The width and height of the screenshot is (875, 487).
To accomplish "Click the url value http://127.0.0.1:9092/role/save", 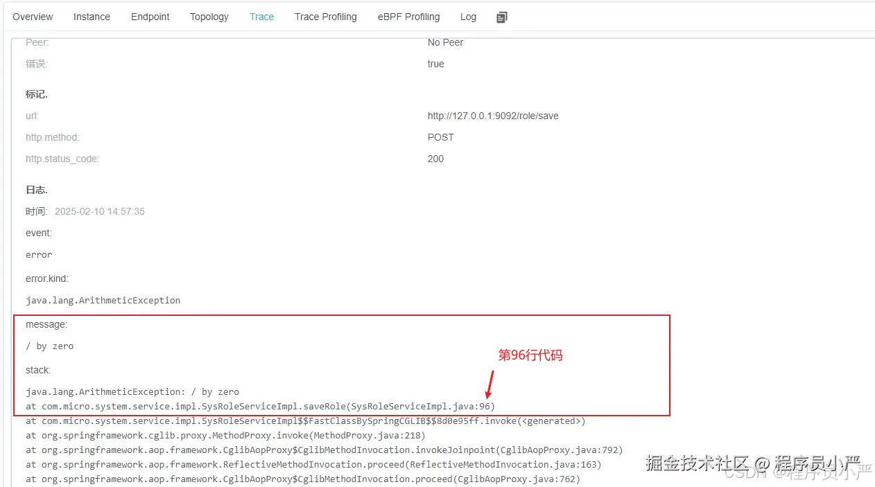I will (x=493, y=116).
